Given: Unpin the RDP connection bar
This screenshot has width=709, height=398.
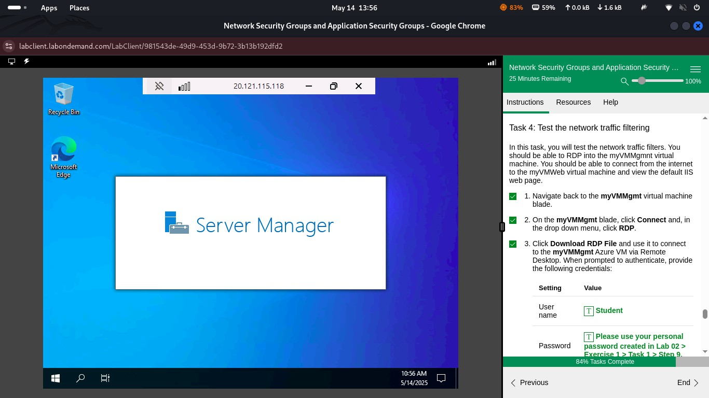Looking at the screenshot, I should [159, 86].
